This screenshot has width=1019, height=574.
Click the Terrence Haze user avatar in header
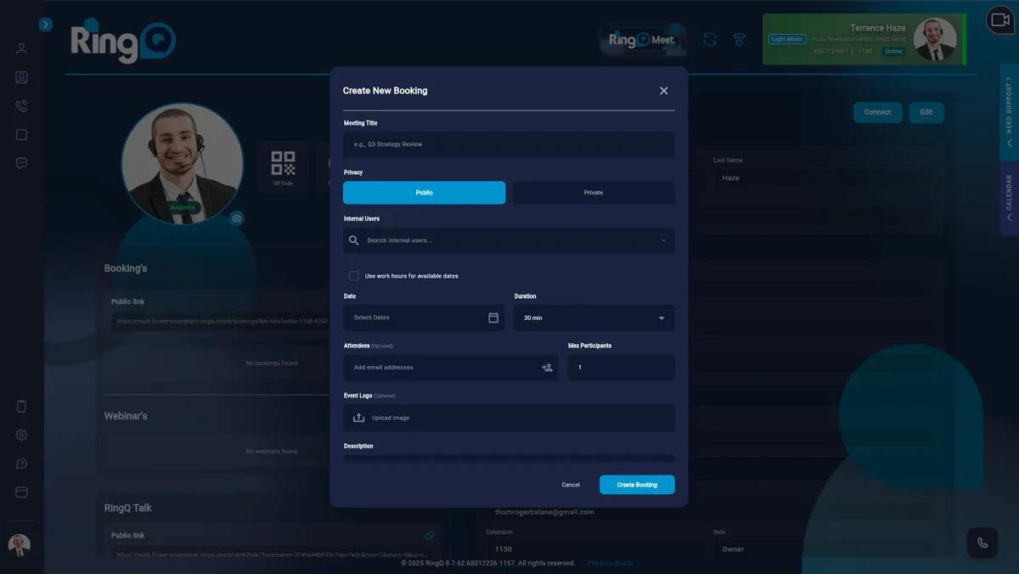pos(936,39)
